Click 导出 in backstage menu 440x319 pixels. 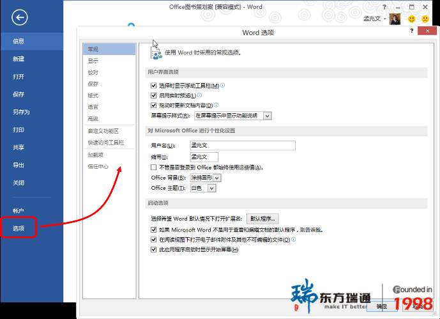(32, 165)
